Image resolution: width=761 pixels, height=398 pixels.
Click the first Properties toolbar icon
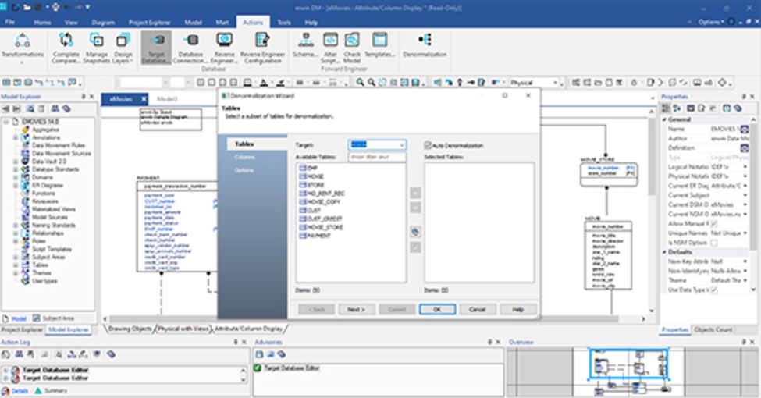pos(667,108)
